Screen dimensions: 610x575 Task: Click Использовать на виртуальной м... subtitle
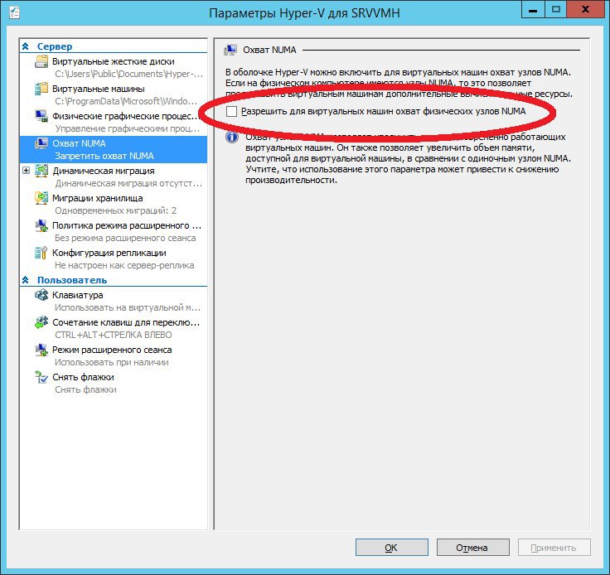[x=128, y=307]
